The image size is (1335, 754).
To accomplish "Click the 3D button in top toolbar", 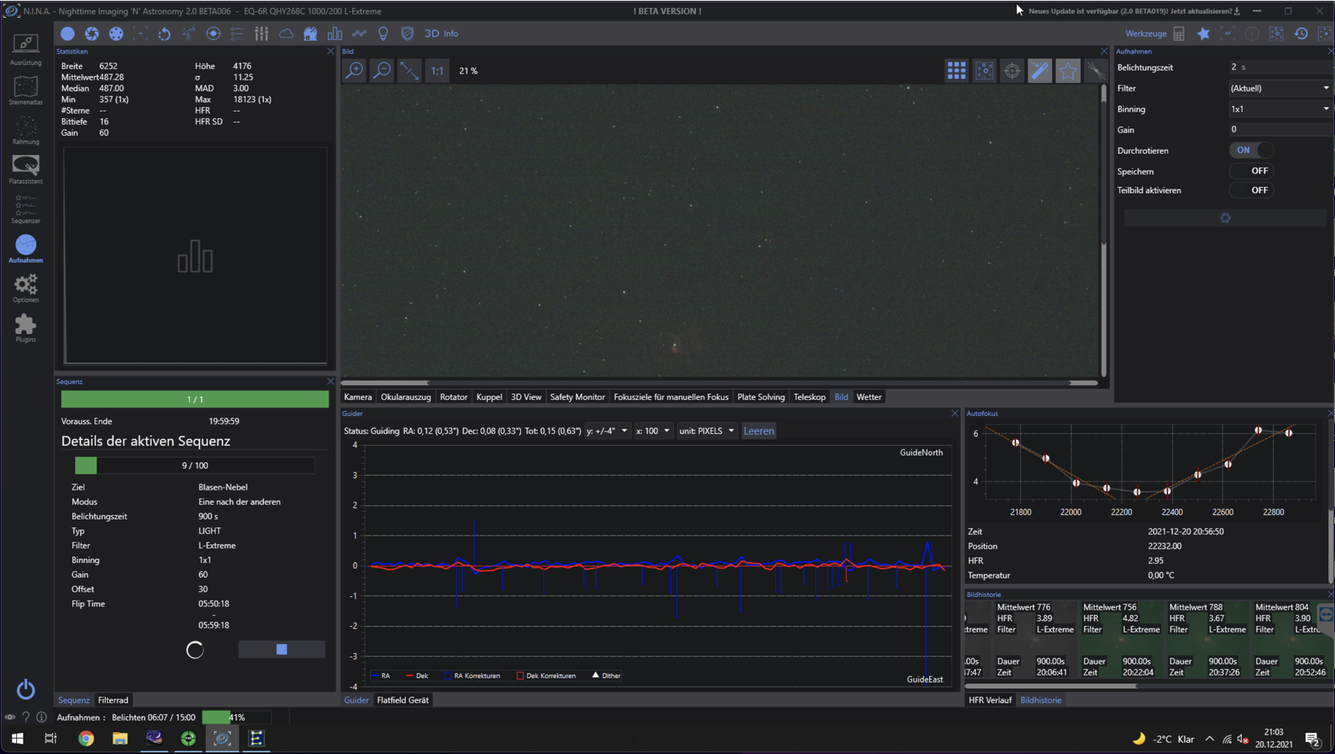I will pyautogui.click(x=432, y=33).
